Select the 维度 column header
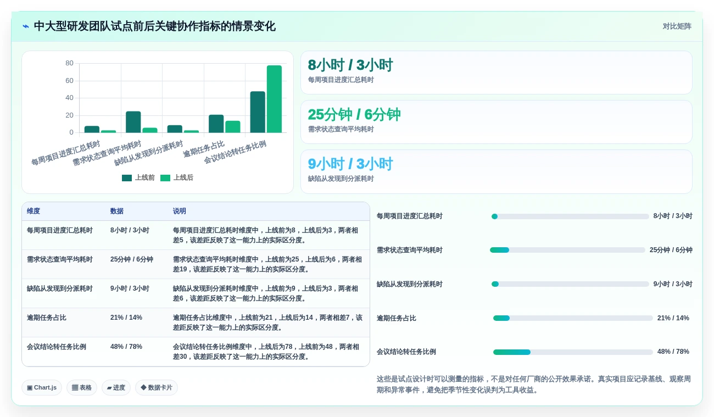 pyautogui.click(x=34, y=211)
